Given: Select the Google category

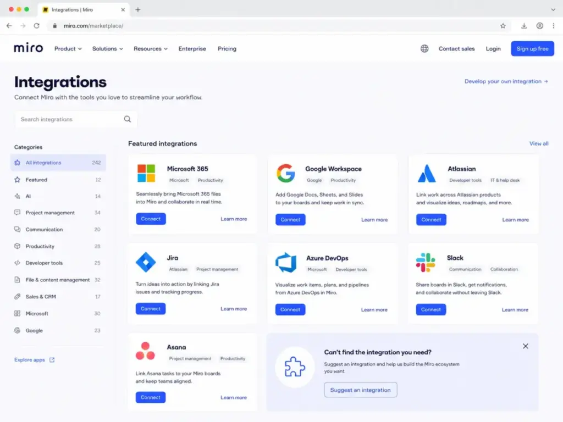Looking at the screenshot, I should 58,330.
